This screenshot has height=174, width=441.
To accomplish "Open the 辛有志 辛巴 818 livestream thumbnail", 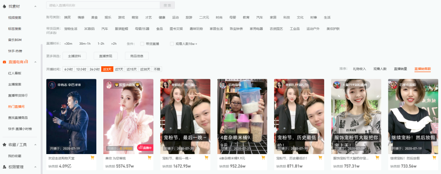I will [71, 116].
